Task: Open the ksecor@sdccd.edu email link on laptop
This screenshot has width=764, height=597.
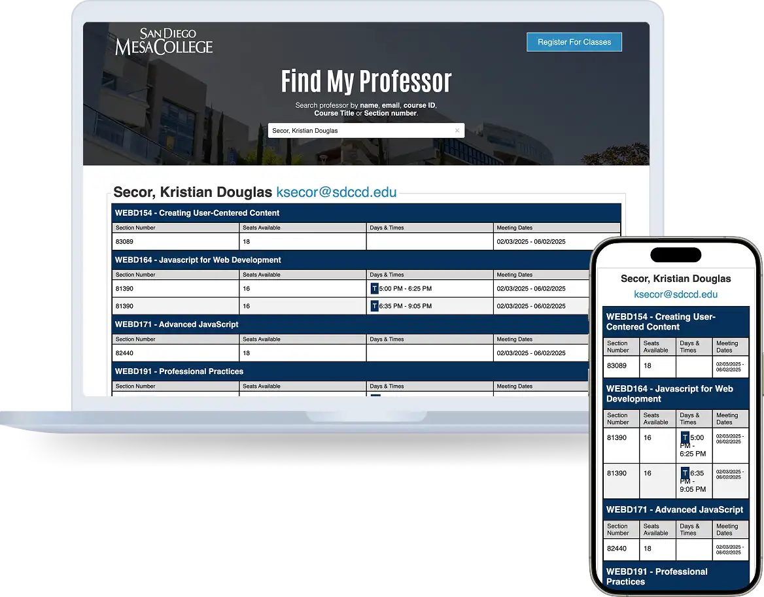Action: (x=336, y=192)
